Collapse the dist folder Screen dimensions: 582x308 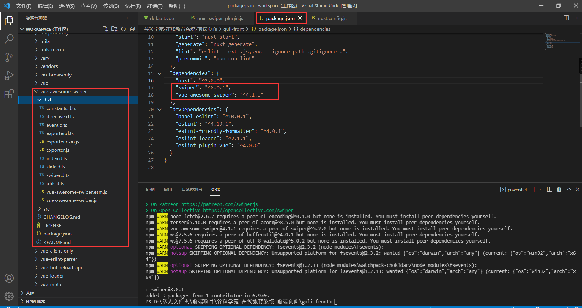(39, 100)
